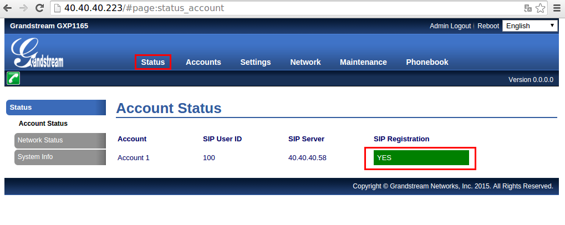Select Account Status in the sidebar
The image size is (565, 225).
pos(43,124)
